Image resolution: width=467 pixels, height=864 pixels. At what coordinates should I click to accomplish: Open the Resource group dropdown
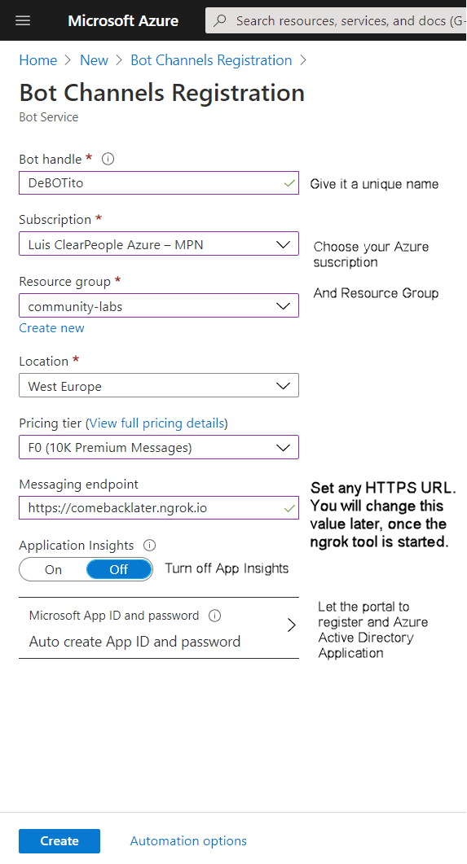tap(159, 306)
